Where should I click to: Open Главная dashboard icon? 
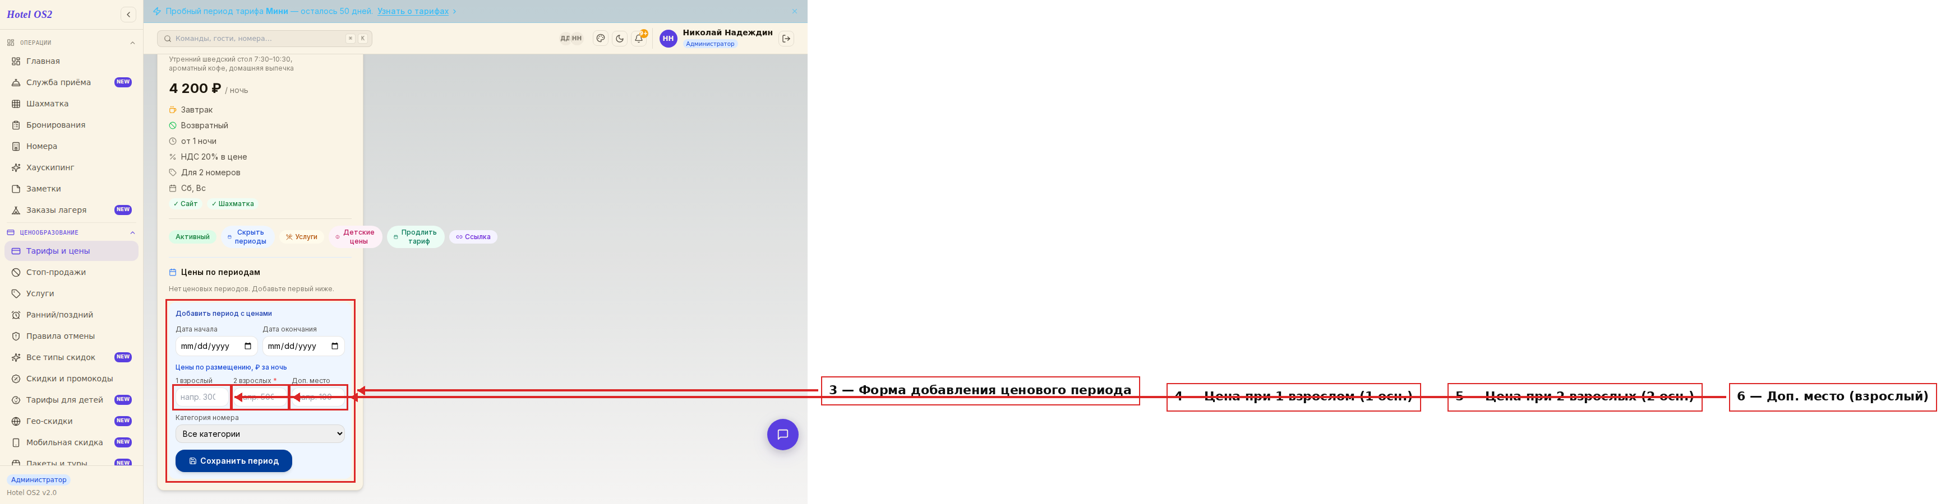click(16, 61)
